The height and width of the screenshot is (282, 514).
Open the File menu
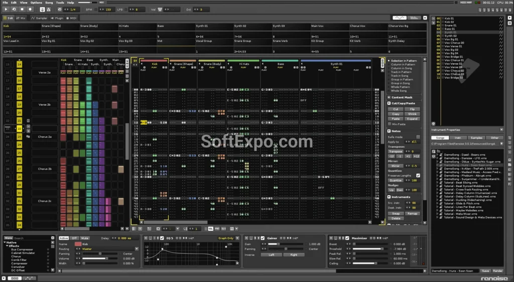tap(5, 3)
